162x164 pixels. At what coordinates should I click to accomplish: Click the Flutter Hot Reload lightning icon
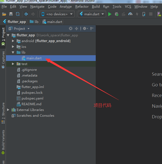137,14
